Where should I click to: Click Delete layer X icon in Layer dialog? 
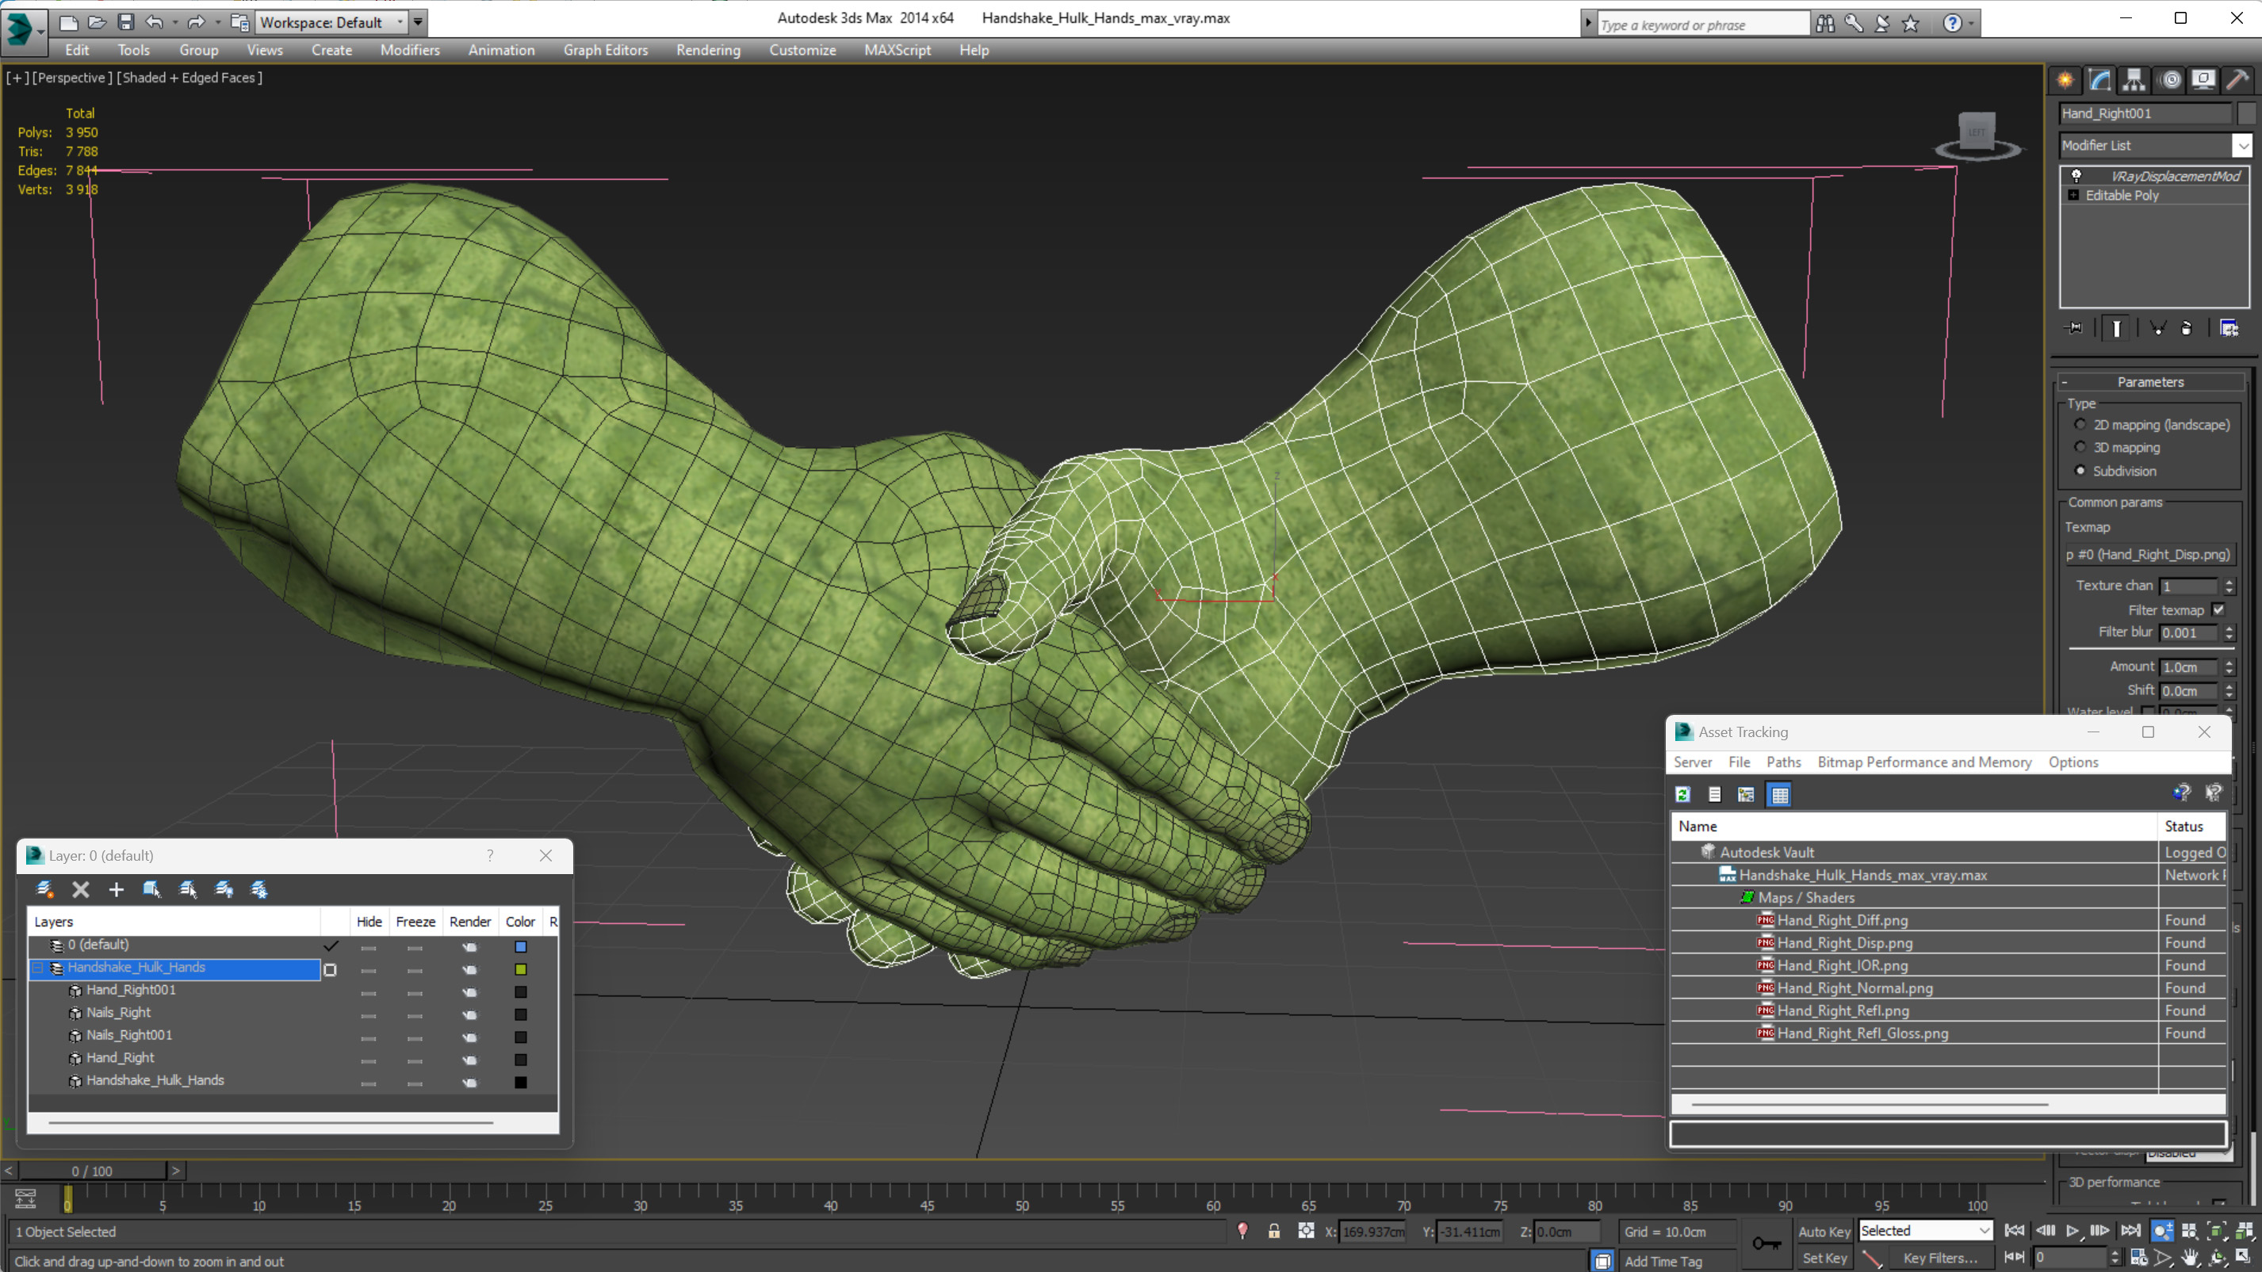click(81, 889)
